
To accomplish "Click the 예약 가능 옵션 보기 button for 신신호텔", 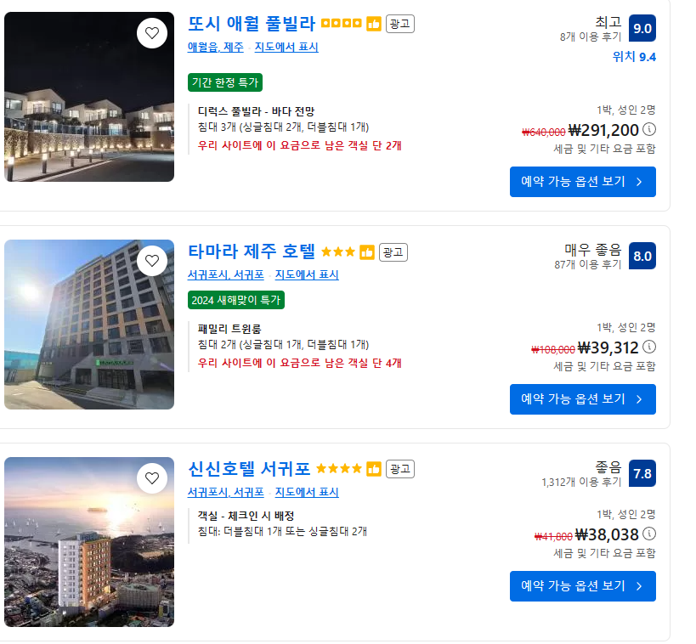I will [583, 586].
